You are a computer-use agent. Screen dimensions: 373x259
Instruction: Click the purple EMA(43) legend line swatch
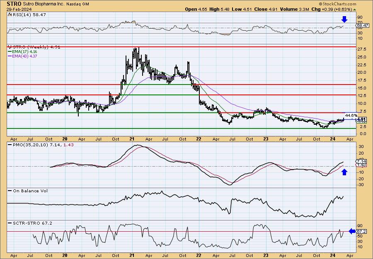pos(10,56)
